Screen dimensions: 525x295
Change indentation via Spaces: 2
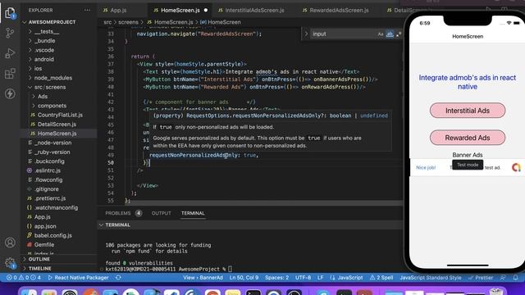[x=277, y=278]
